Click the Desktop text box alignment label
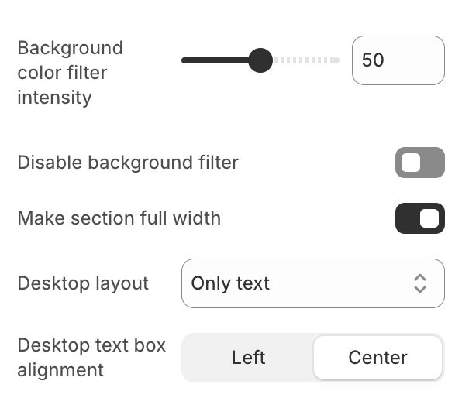The height and width of the screenshot is (415, 462). tap(91, 358)
